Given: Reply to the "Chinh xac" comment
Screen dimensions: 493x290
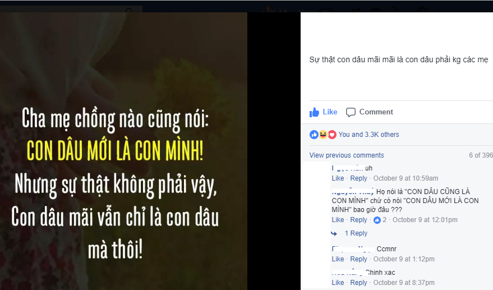Looking at the screenshot, I should [358, 283].
